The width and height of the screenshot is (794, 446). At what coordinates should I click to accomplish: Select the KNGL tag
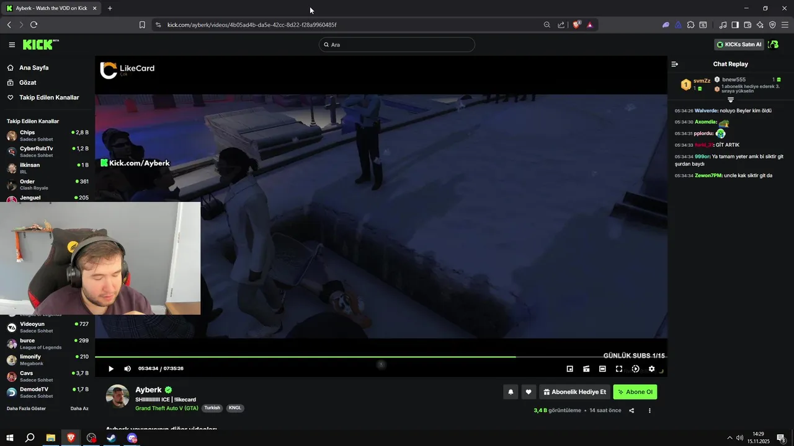pyautogui.click(x=235, y=408)
